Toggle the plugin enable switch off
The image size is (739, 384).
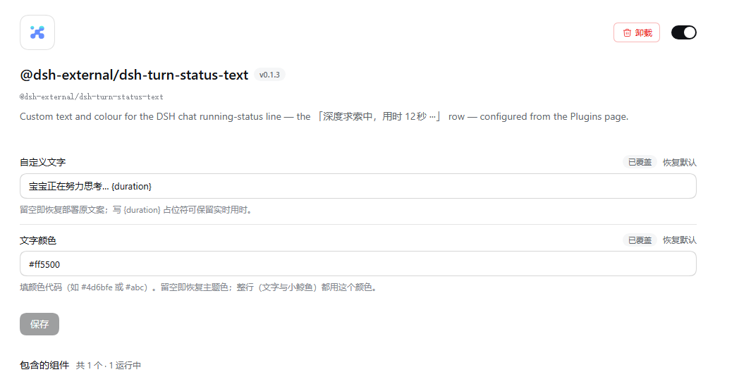point(684,32)
